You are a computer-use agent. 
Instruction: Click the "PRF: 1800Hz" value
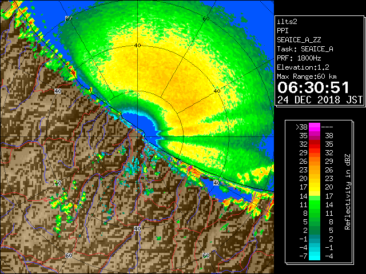pos(299,58)
